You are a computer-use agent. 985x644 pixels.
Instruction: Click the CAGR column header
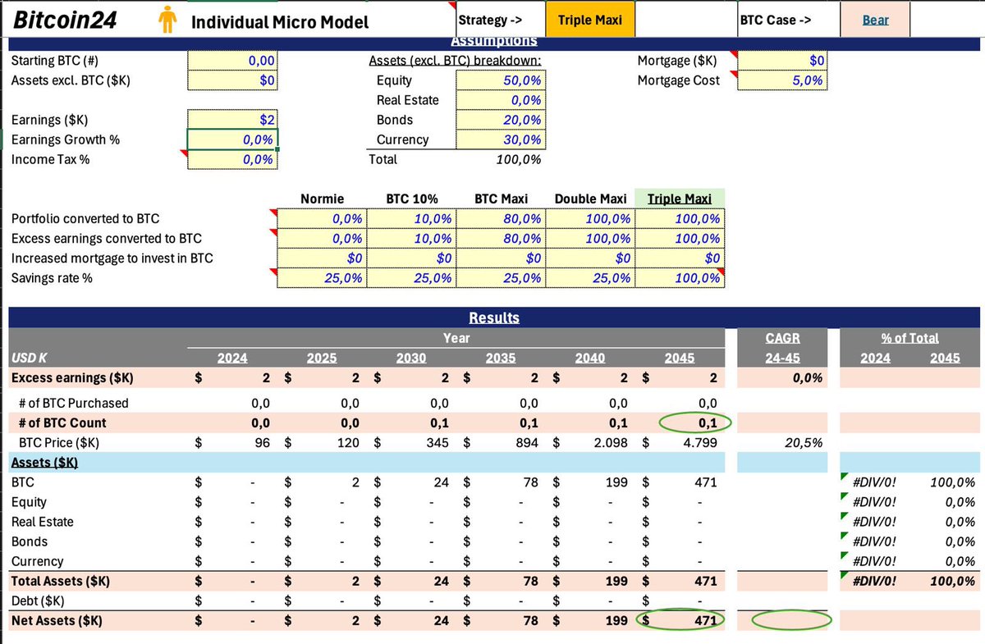(782, 338)
